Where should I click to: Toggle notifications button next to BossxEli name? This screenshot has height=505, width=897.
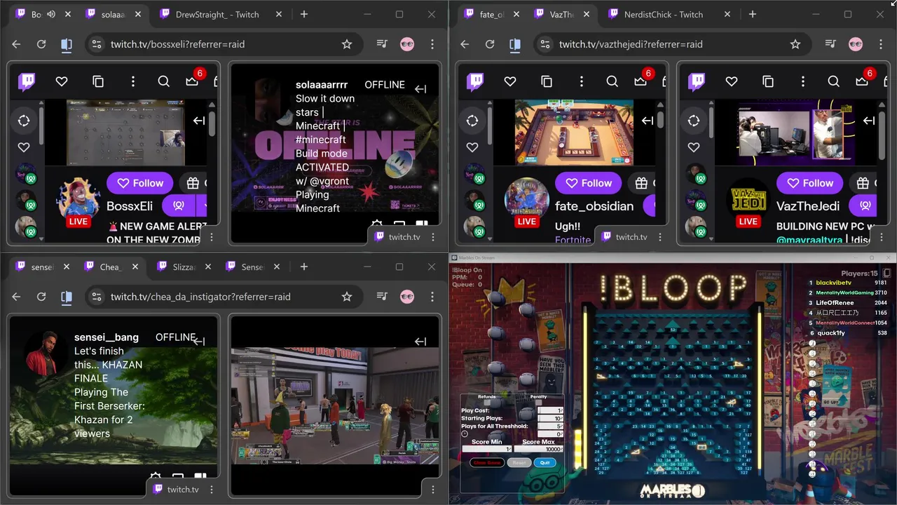point(179,206)
